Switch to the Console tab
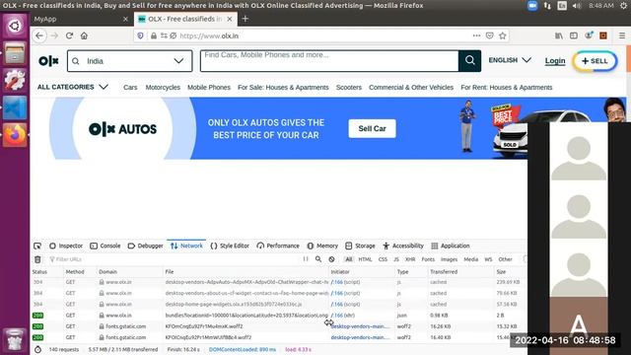This screenshot has height=355, width=631. point(105,246)
